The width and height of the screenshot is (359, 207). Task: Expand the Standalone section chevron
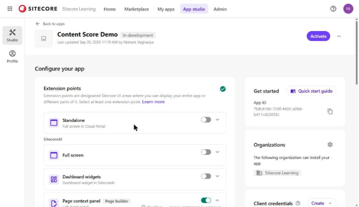pyautogui.click(x=217, y=120)
